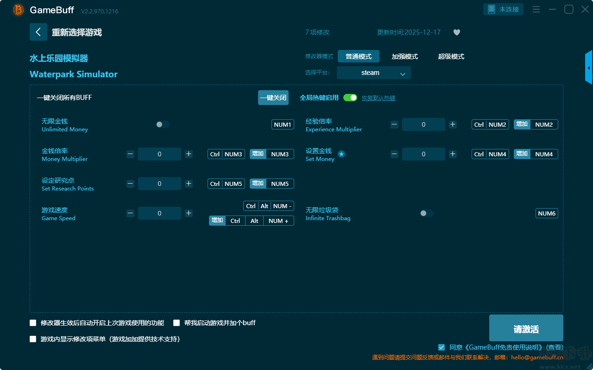The width and height of the screenshot is (593, 370).
Task: Check in-game modifier menu display checkbox
Action: click(33, 339)
